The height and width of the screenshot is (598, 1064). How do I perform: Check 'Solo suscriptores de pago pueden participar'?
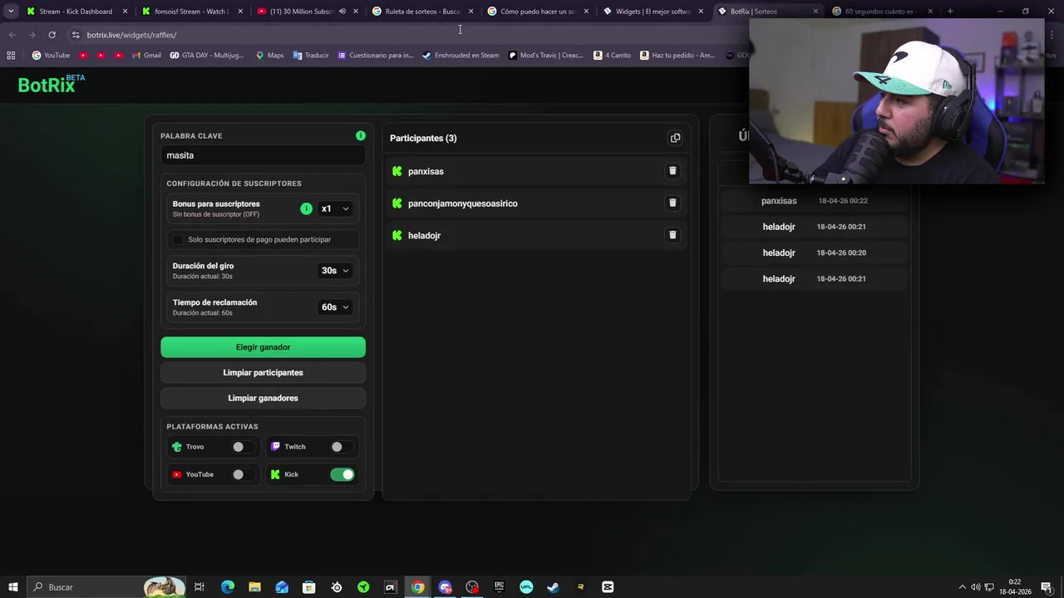click(x=177, y=239)
